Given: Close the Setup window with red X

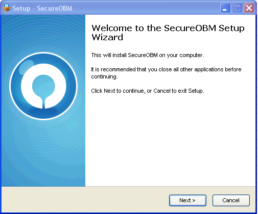Looking at the screenshot, I should point(249,8).
